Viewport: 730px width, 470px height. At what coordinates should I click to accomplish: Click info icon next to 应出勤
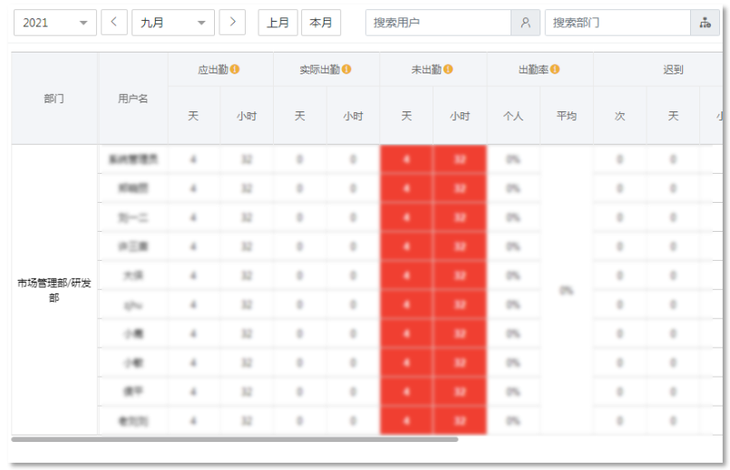(235, 69)
